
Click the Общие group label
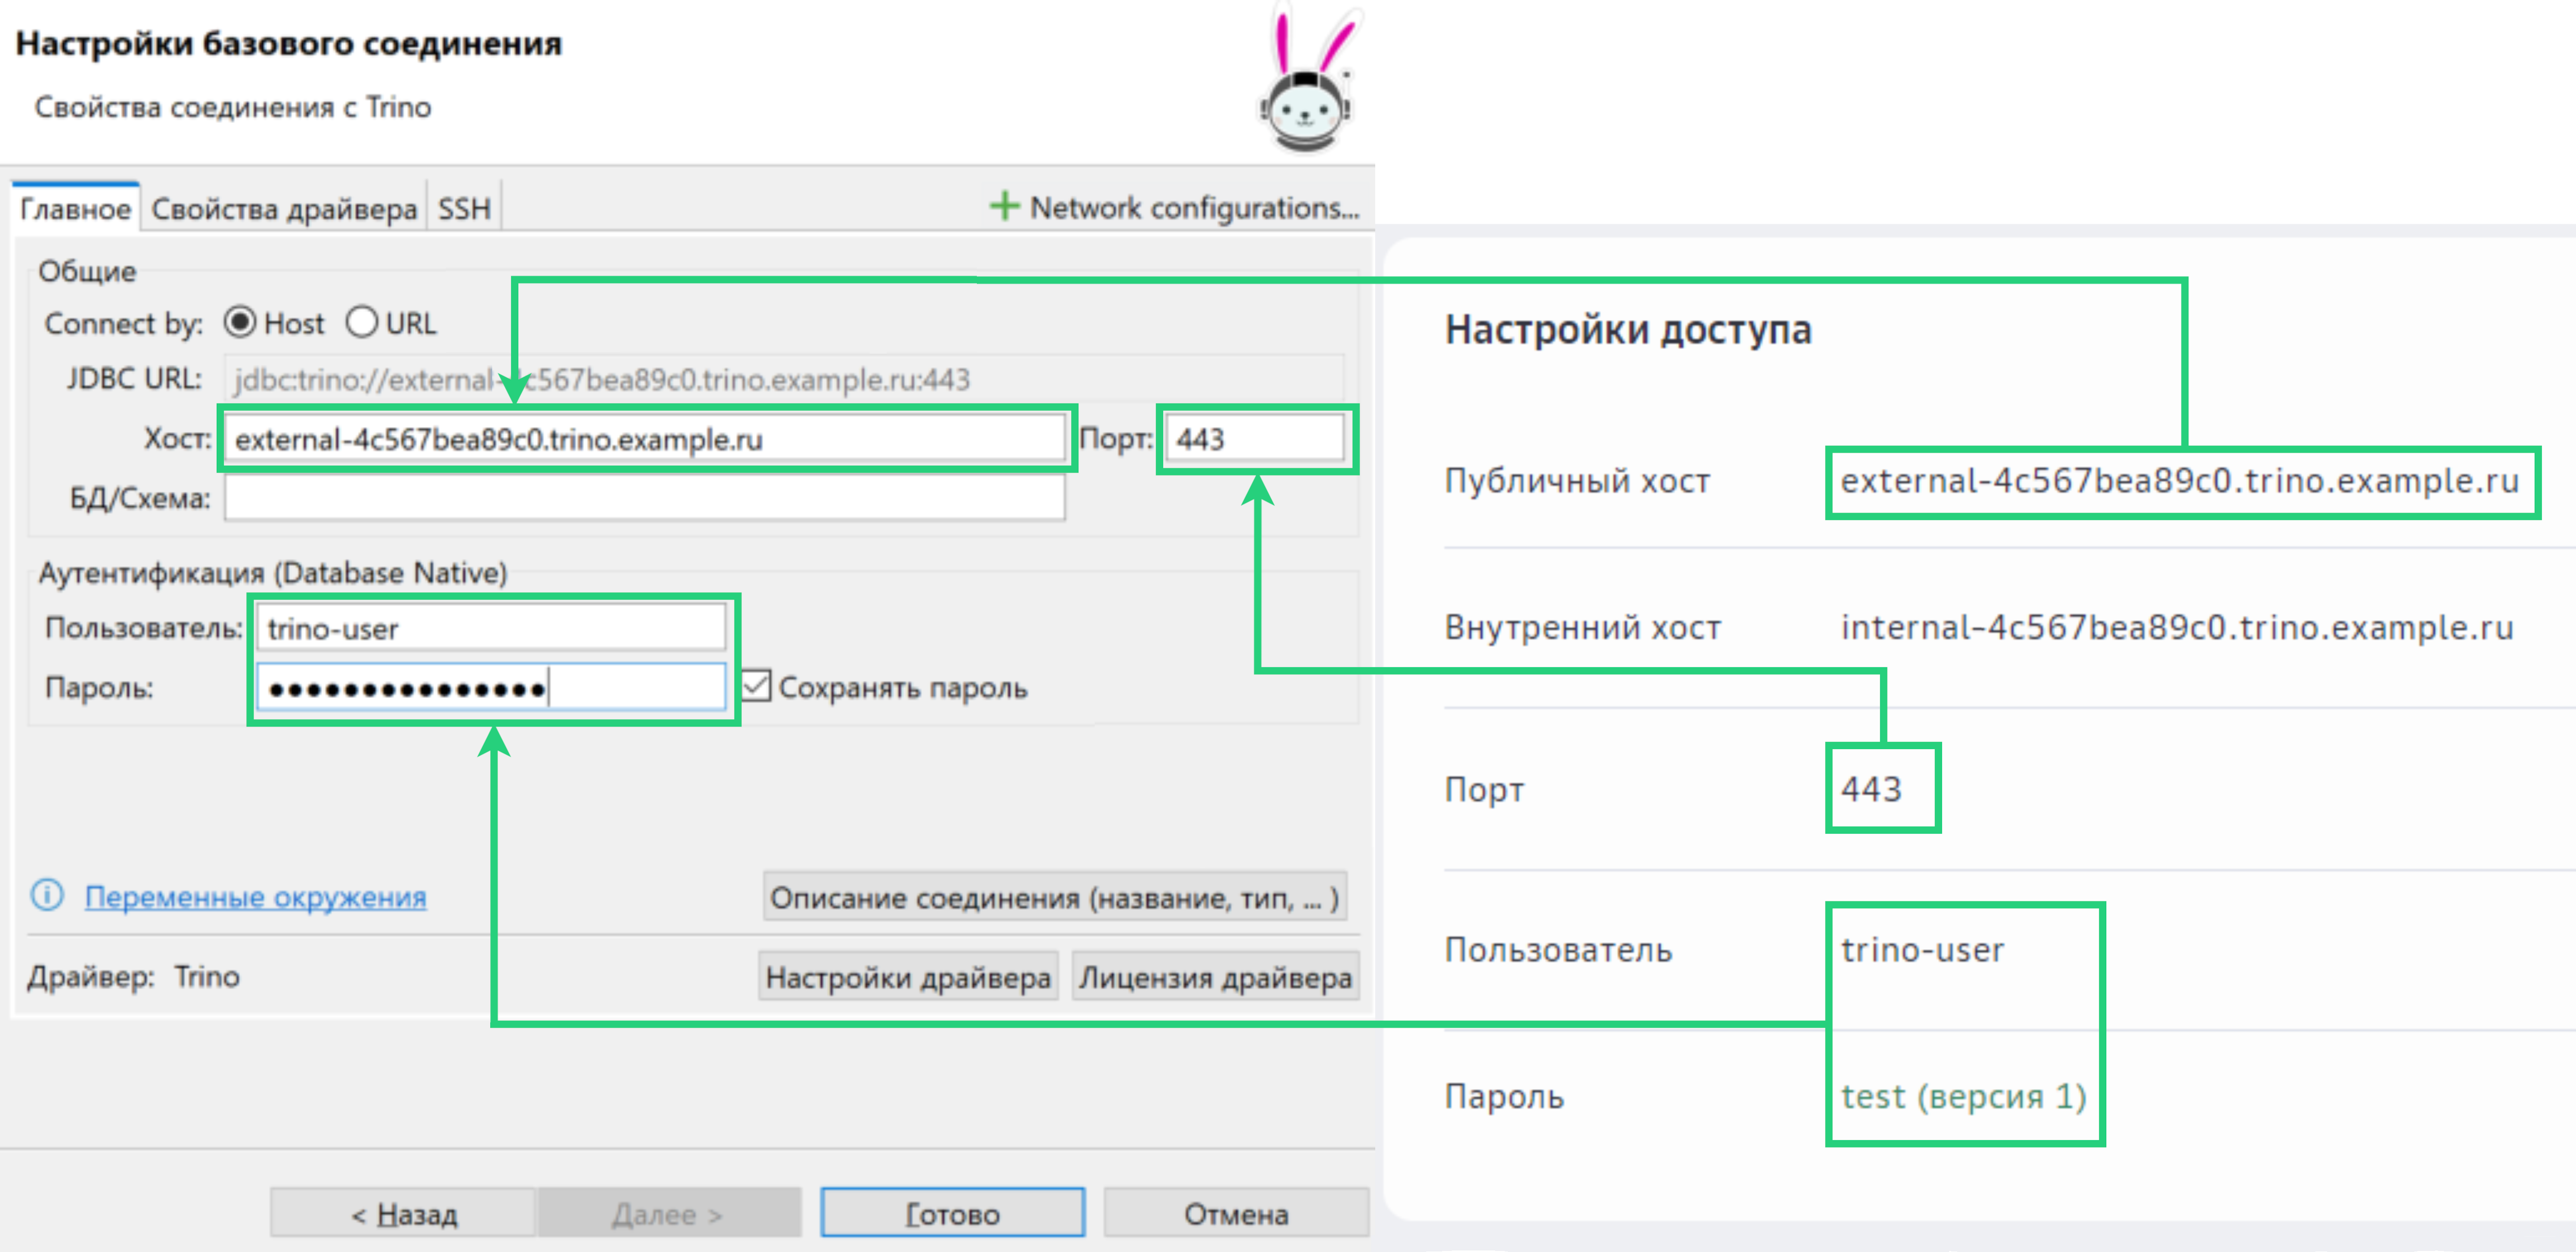point(87,271)
